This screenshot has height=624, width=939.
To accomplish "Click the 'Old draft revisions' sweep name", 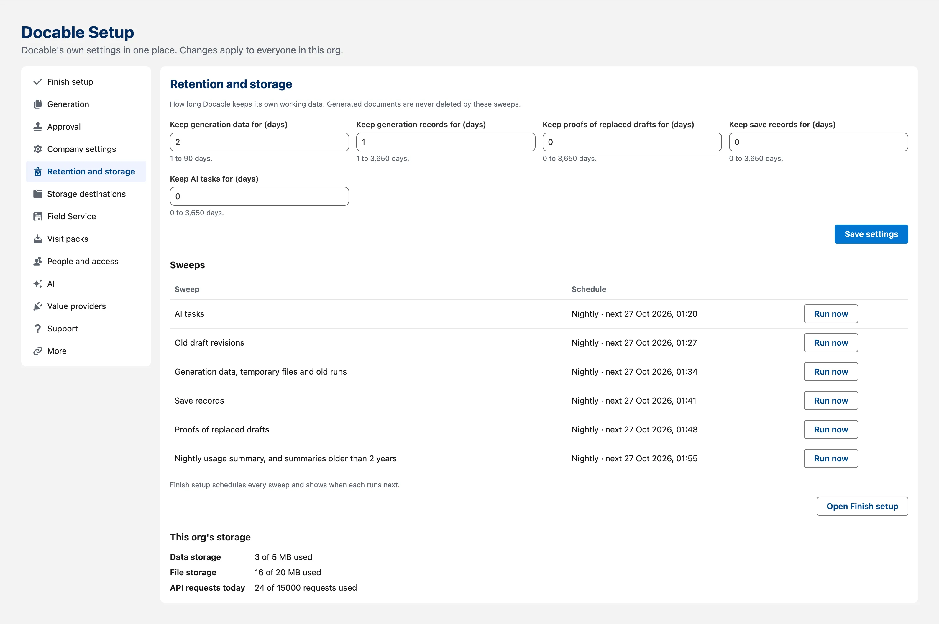I will click(209, 343).
